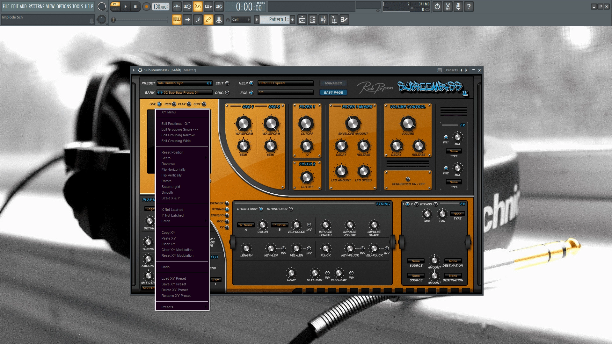Open the Pattern 1 selector

click(274, 20)
